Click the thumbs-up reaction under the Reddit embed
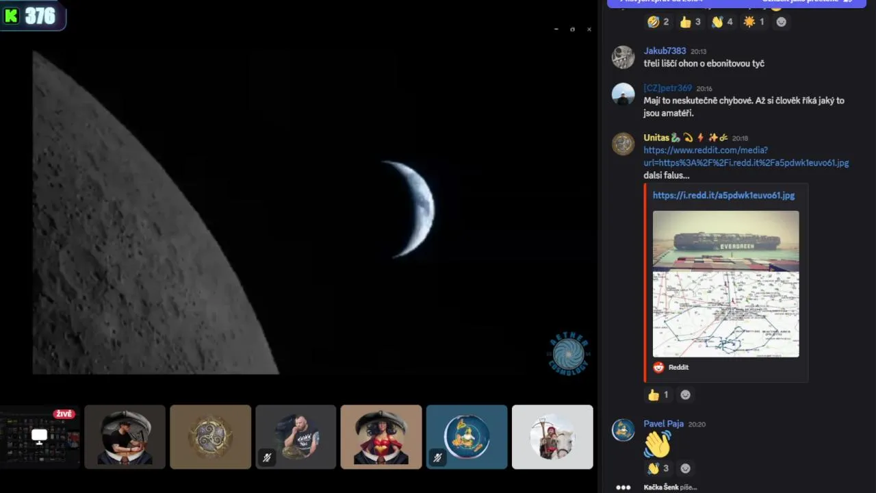Viewport: 876px width, 493px height. (658, 394)
